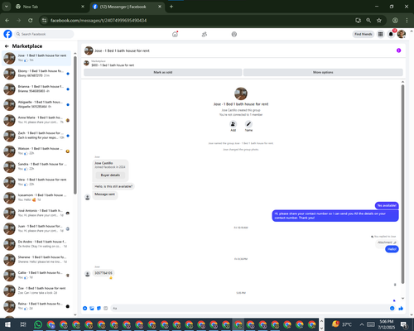The image size is (414, 331).
Task: Choose a GIF in composer
Action: pos(105,308)
